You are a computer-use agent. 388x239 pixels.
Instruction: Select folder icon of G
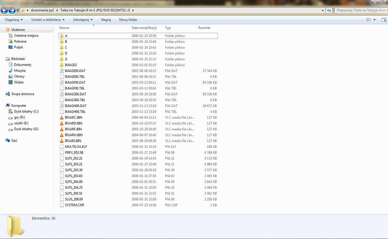[x=62, y=59]
